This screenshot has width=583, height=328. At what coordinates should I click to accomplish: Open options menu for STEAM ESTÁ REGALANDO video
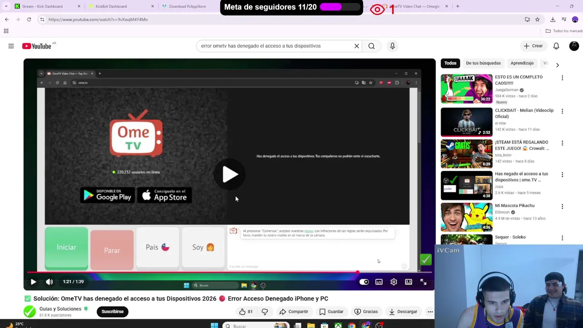(562, 143)
